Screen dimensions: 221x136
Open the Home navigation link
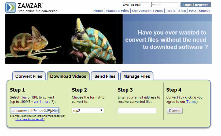[98, 11]
